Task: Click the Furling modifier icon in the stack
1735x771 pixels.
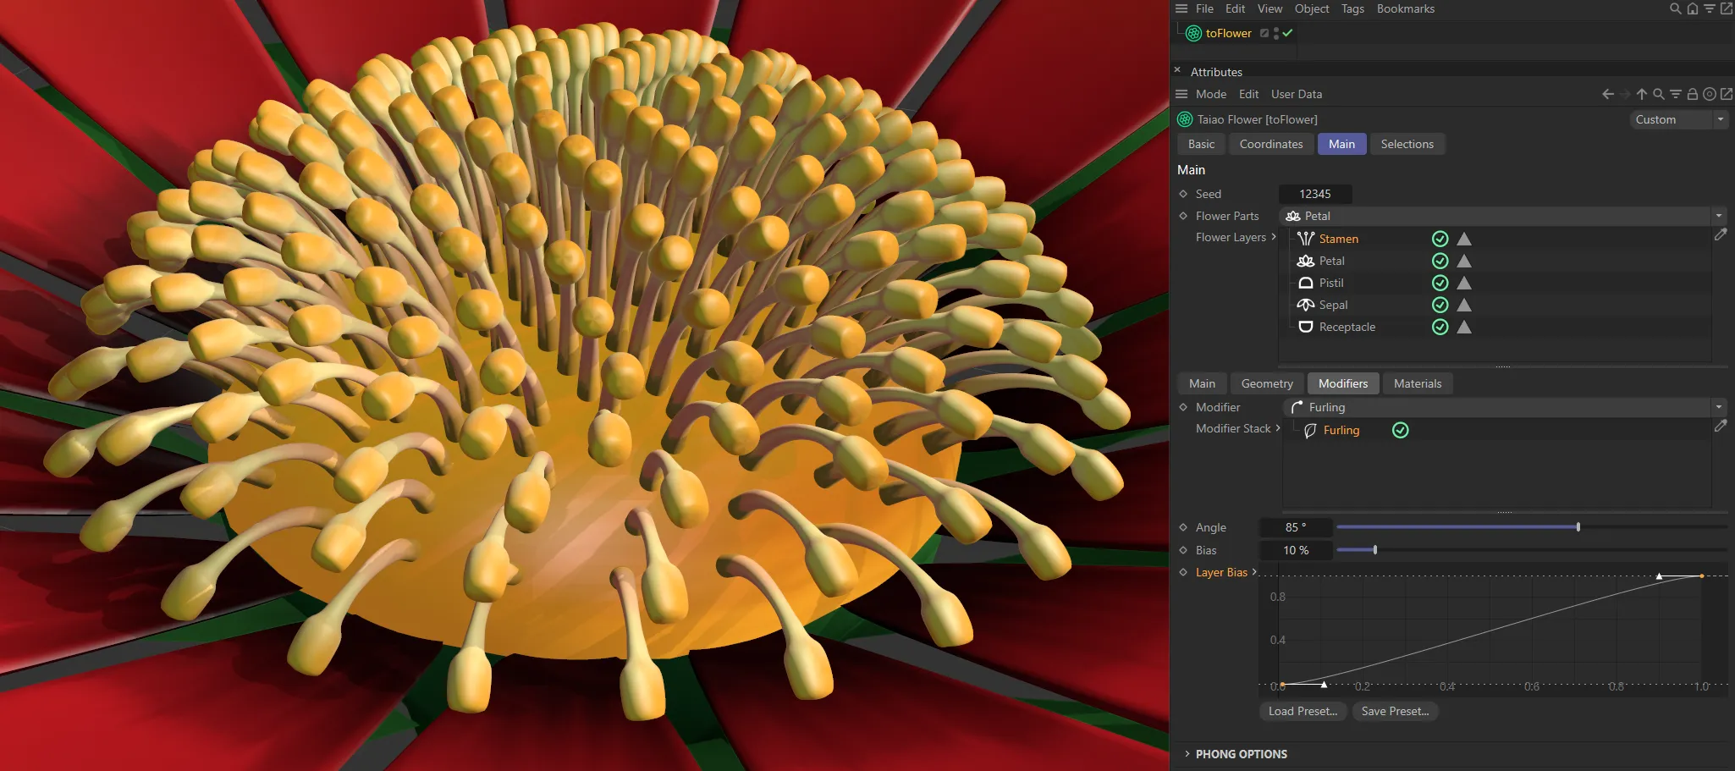Action: coord(1309,430)
